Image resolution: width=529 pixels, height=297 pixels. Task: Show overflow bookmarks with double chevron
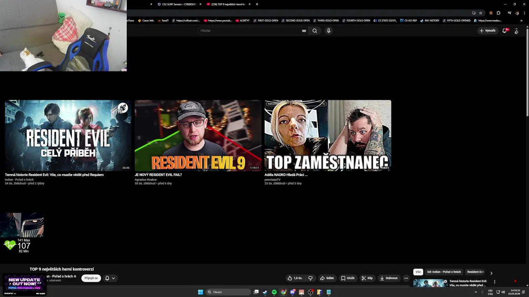click(521, 21)
